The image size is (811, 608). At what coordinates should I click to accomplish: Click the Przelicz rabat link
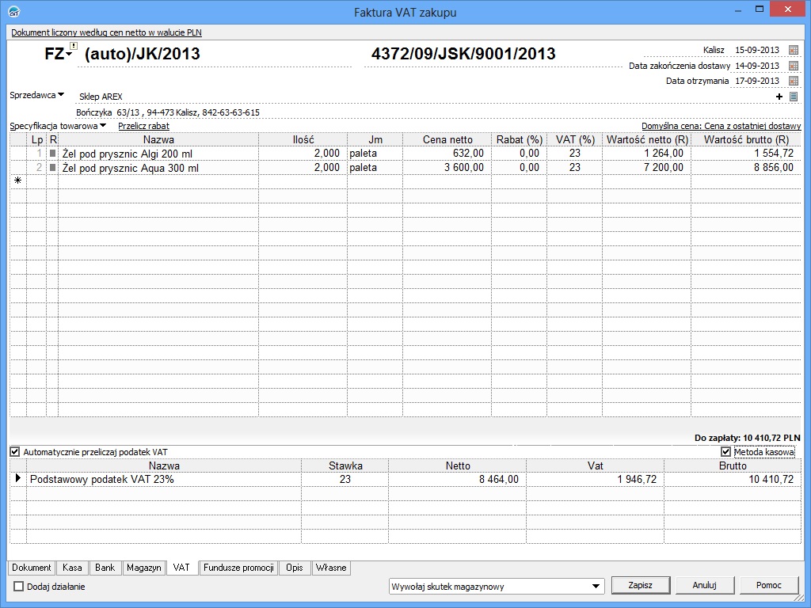(x=143, y=126)
